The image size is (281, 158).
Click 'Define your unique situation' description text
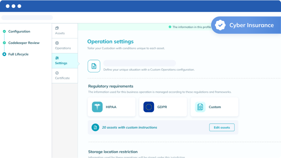click(149, 70)
